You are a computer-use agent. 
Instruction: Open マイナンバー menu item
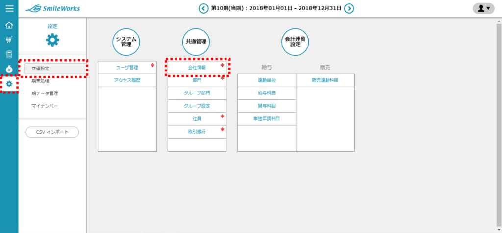click(45, 106)
